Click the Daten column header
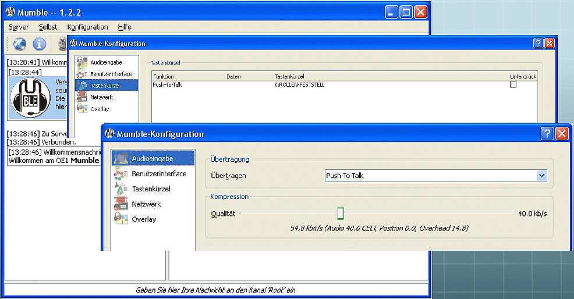The width and height of the screenshot is (574, 299). pyautogui.click(x=233, y=76)
